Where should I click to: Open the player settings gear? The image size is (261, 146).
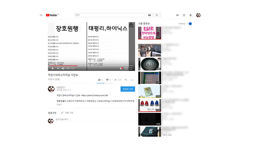point(121,68)
